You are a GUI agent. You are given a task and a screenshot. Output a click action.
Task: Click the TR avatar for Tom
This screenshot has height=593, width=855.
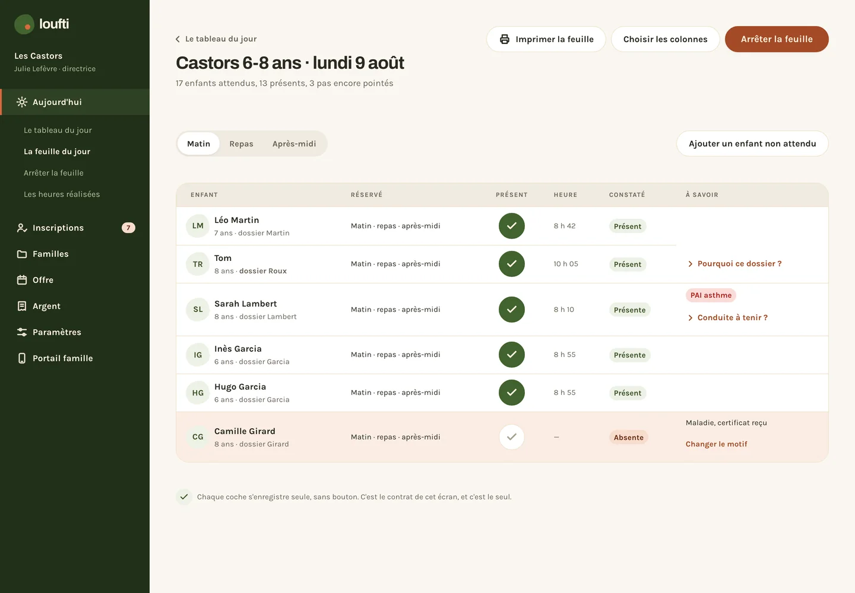click(198, 264)
